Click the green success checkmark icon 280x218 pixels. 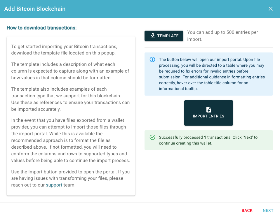(x=152, y=137)
